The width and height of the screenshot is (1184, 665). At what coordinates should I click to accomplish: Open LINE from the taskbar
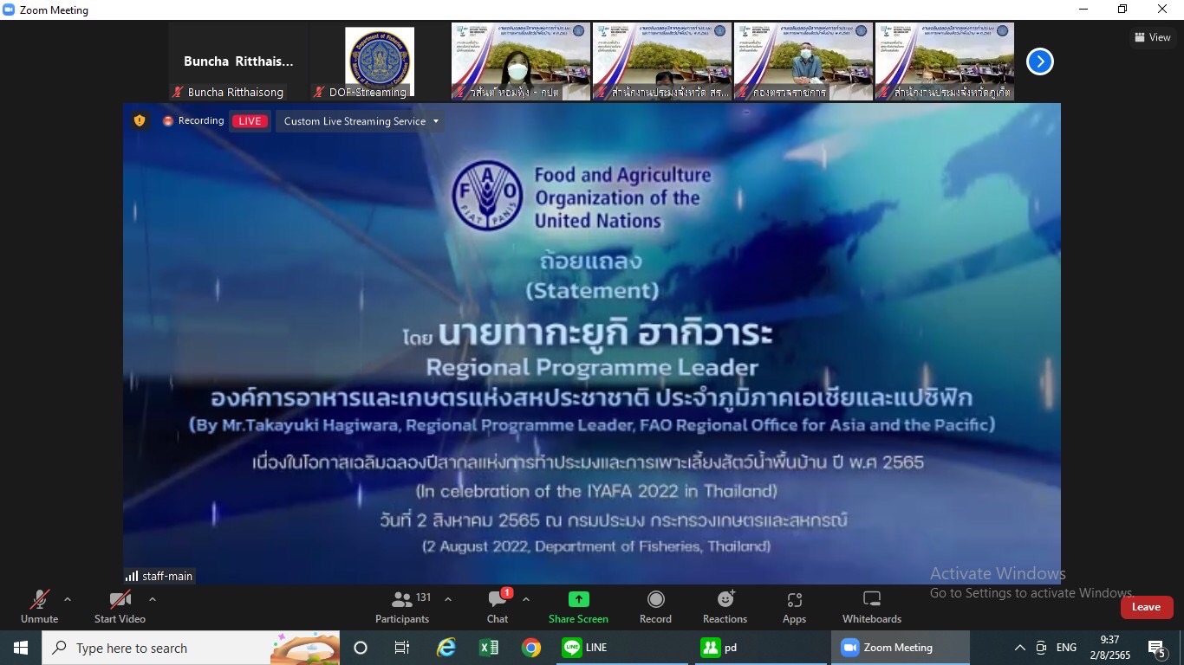point(586,648)
